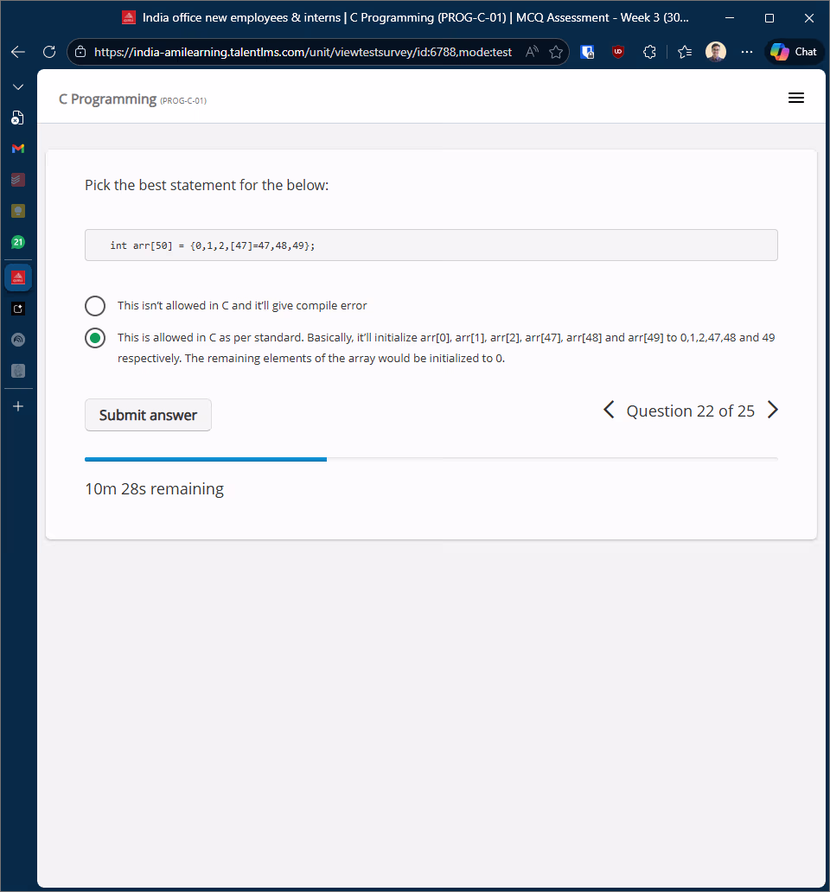Refresh the assessment page
The height and width of the screenshot is (892, 830).
(49, 52)
